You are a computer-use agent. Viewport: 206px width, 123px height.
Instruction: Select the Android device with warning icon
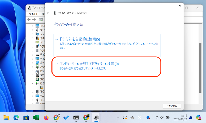[x=41, y=88]
